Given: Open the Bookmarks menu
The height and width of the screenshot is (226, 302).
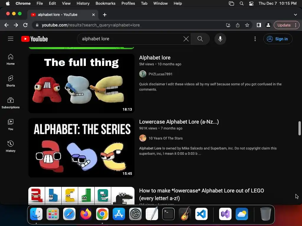Looking at the screenshot, I should (105, 4).
